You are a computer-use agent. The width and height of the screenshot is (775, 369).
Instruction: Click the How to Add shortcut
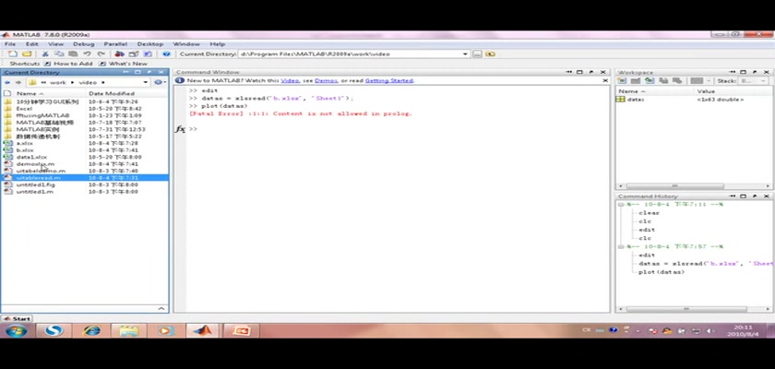click(x=68, y=64)
